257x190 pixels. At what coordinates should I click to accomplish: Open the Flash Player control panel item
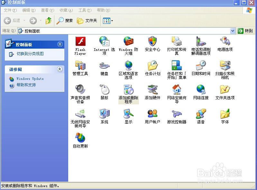pos(80,41)
